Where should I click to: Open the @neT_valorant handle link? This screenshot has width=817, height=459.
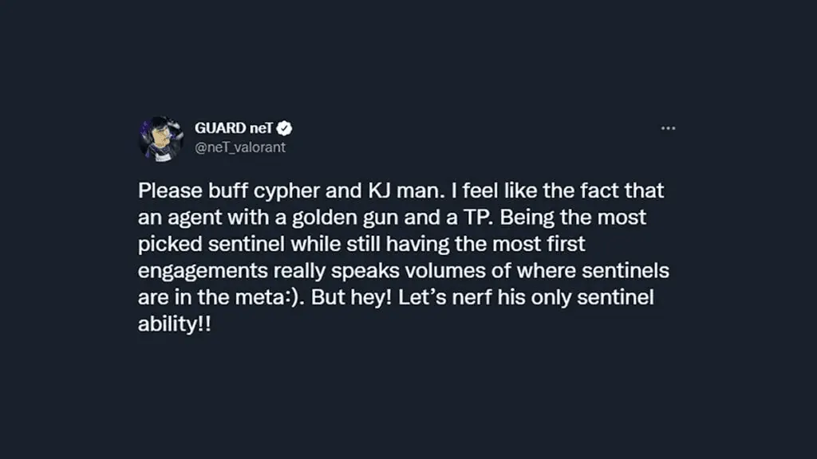(240, 147)
